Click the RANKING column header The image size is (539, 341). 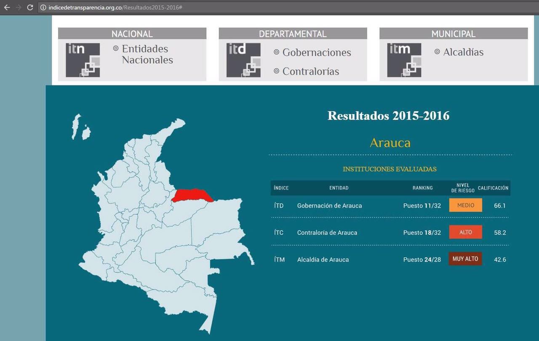422,188
